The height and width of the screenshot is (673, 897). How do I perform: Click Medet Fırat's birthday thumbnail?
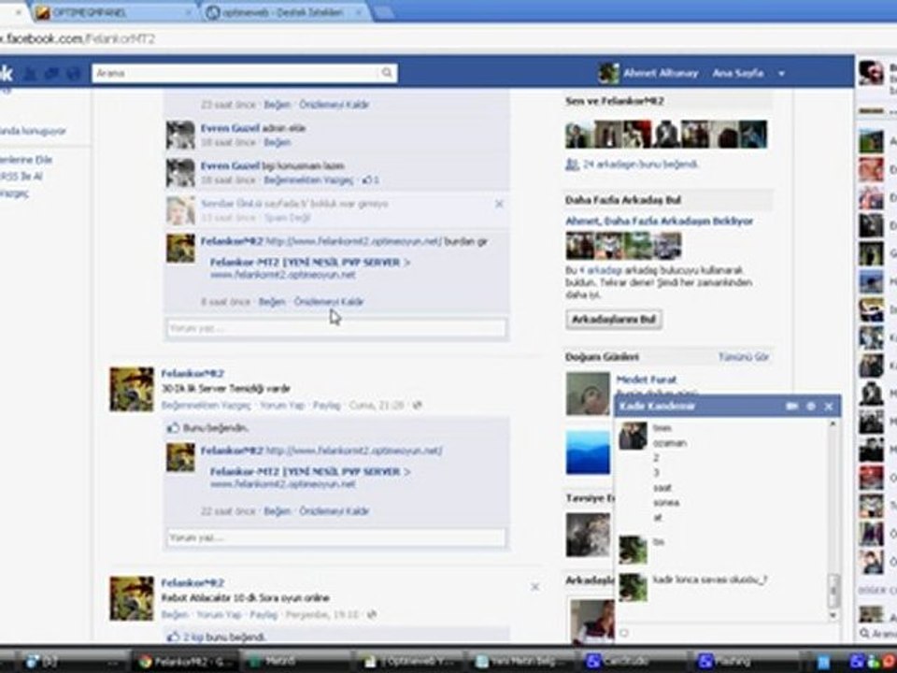click(x=588, y=394)
